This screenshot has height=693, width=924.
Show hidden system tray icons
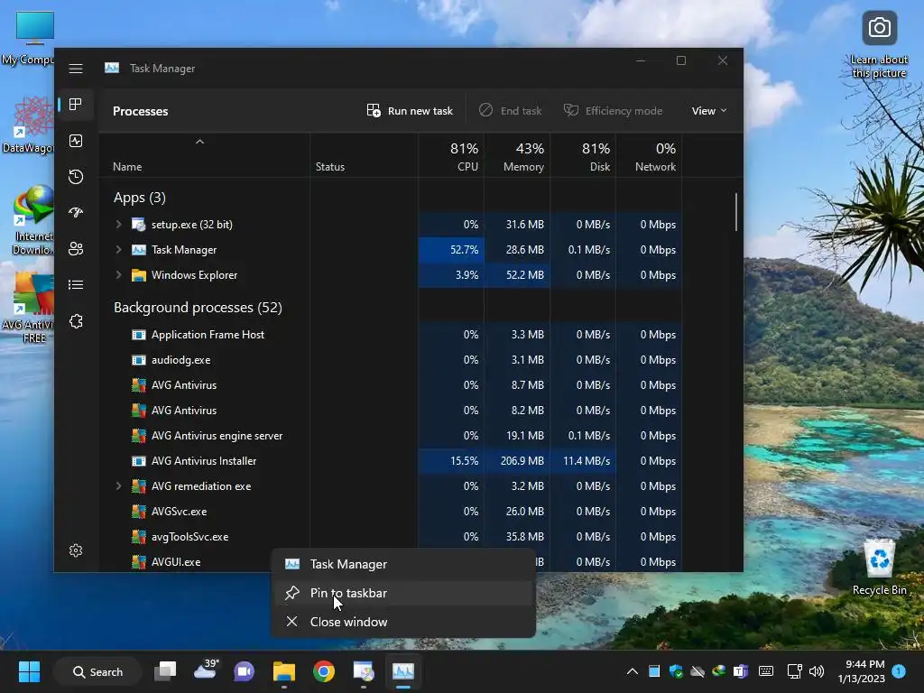click(x=633, y=671)
